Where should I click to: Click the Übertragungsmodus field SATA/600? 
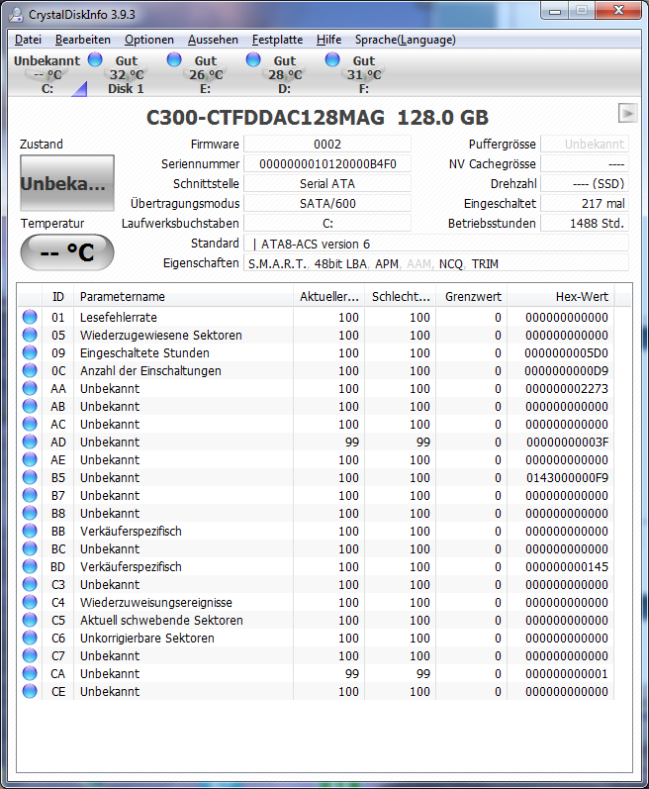click(x=327, y=203)
